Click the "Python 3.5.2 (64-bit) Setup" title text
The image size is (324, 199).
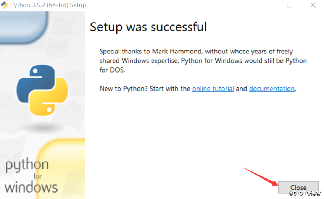click(48, 5)
